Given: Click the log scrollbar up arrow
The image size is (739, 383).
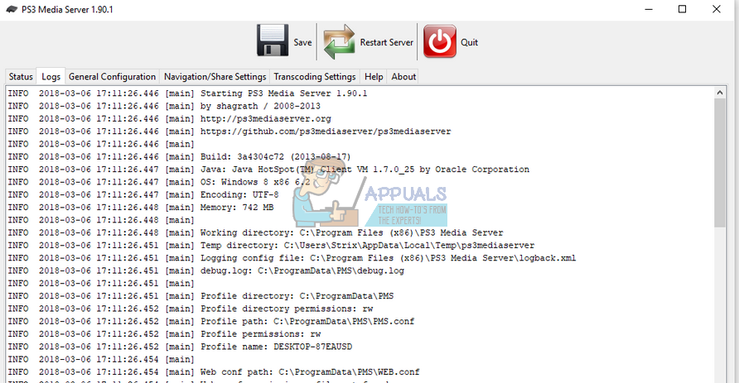Looking at the screenshot, I should (720, 93).
